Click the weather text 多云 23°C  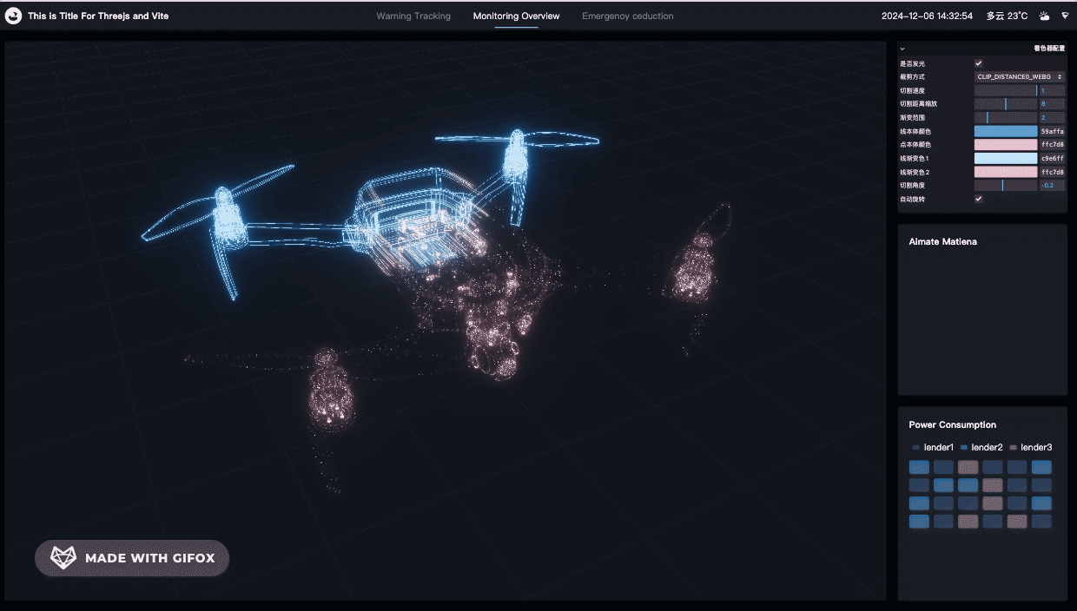[x=1007, y=16]
